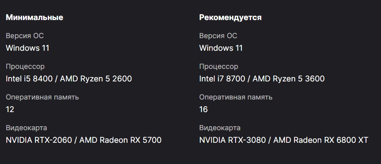Select "Видеокарта" label under Минимальные
381x164 pixels.
26,128
